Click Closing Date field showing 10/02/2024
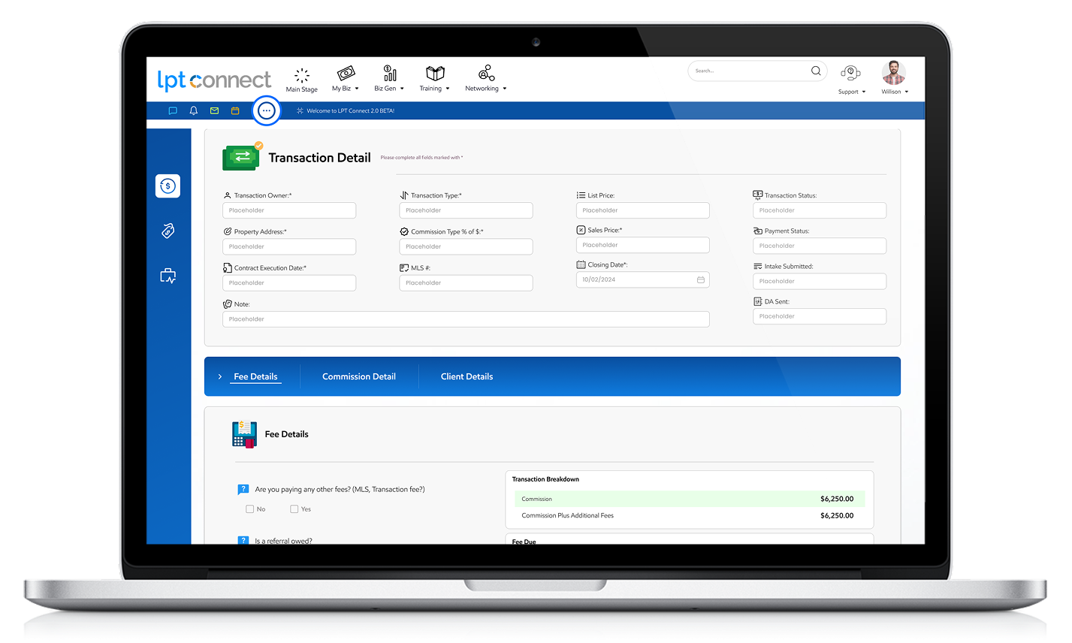Screen dimensions: 1072x643 [x=643, y=279]
